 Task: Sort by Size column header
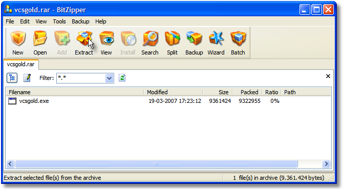[218, 92]
